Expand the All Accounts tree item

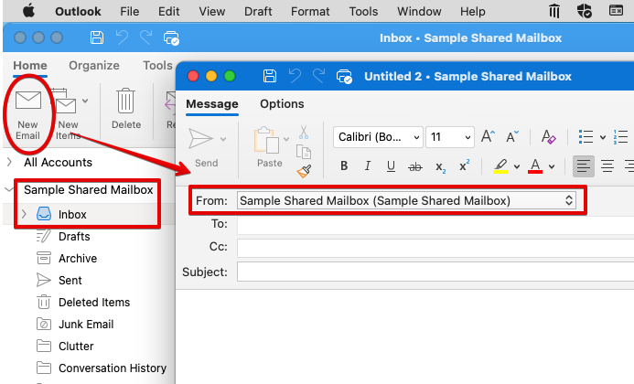(9, 162)
